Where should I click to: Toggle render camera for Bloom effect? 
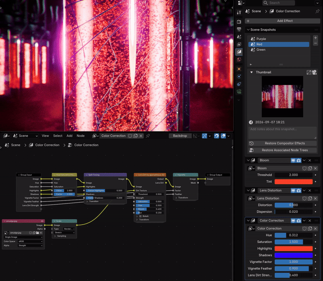[298, 160]
